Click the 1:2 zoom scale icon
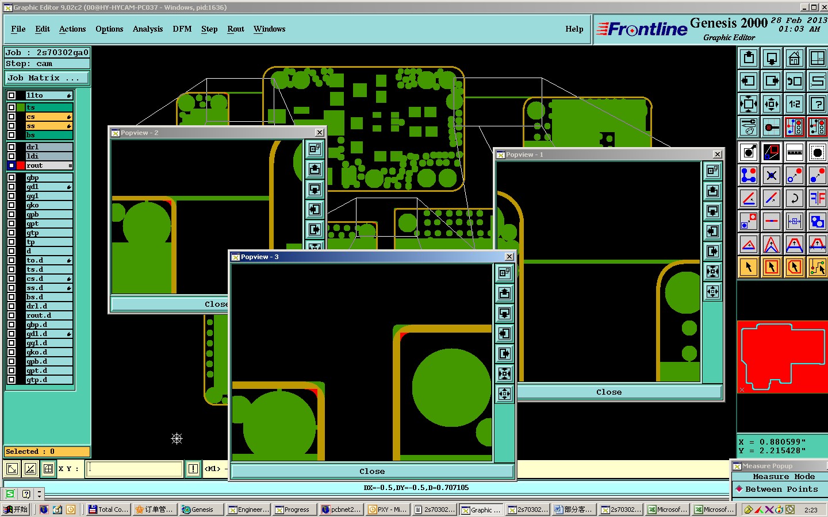The image size is (828, 517). pyautogui.click(x=795, y=104)
